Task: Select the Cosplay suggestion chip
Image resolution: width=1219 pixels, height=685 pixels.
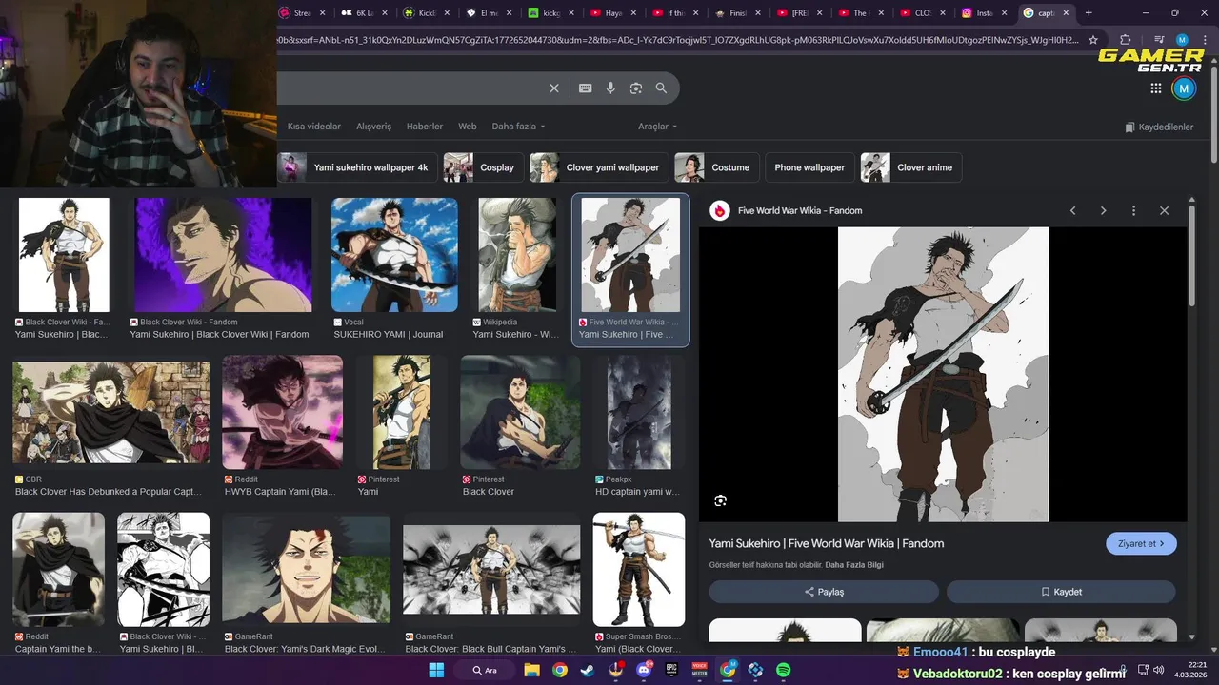Action: click(484, 167)
